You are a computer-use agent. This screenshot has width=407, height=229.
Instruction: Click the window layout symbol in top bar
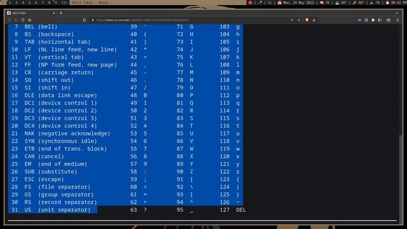pyautogui.click(x=65, y=3)
